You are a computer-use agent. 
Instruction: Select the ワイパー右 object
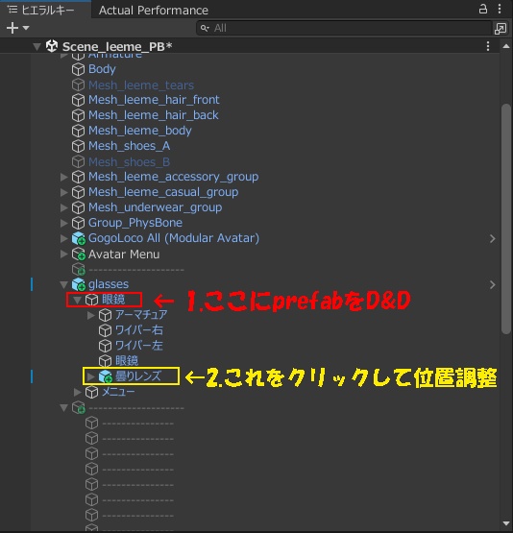pyautogui.click(x=139, y=330)
